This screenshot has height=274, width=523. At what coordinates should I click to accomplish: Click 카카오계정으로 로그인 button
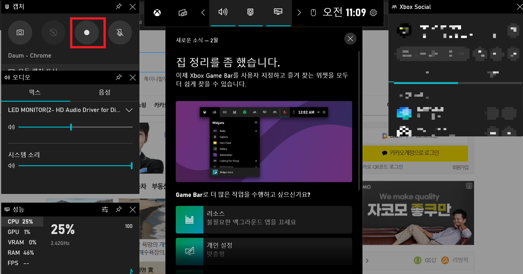click(415, 153)
